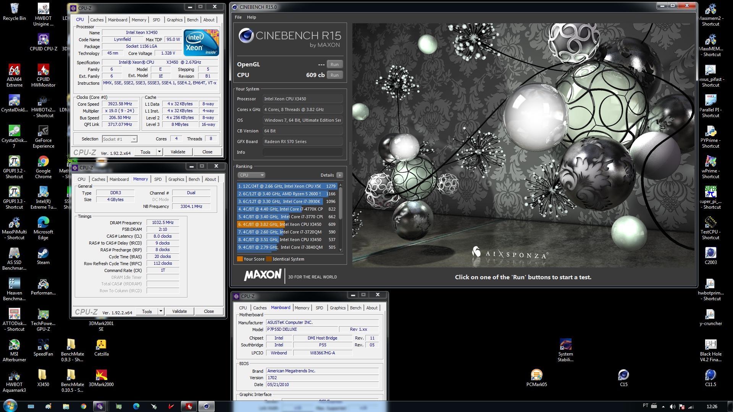Open the X3450 folder on the desktop
733x412 pixels.
(x=43, y=378)
